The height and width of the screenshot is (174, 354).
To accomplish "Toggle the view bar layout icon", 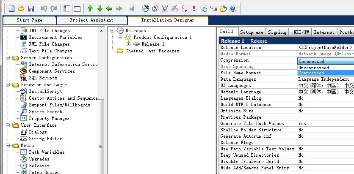I will tap(77, 9).
